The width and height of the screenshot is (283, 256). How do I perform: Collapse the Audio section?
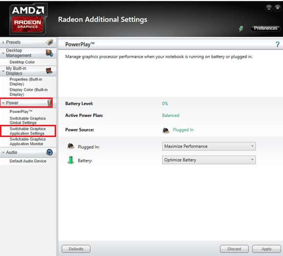point(3,152)
